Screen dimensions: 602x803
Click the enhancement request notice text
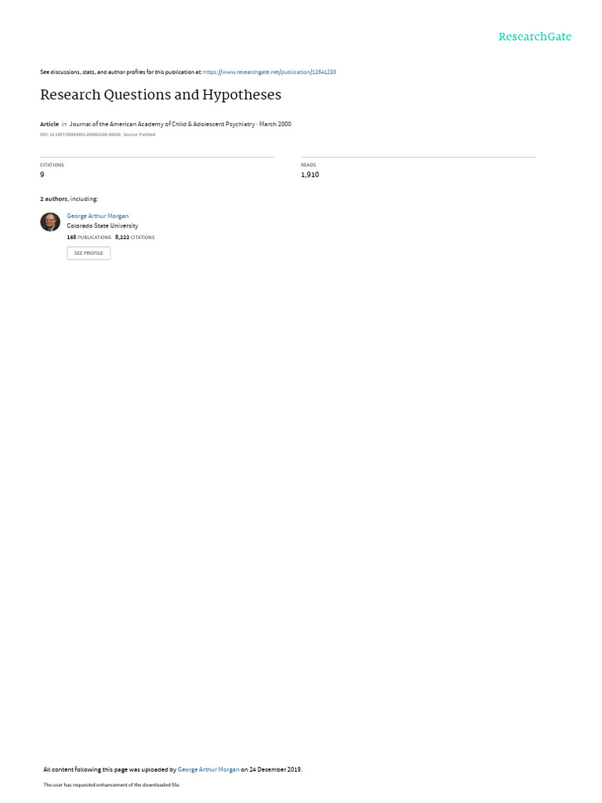pyautogui.click(x=111, y=784)
